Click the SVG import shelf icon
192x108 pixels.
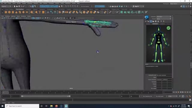pos(43,12)
